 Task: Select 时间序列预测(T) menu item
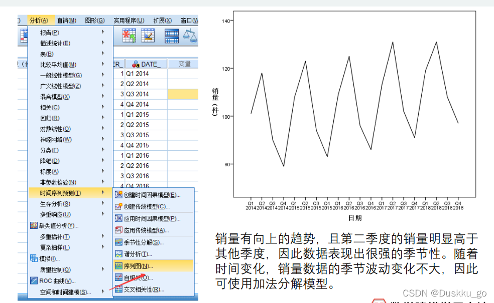71,193
